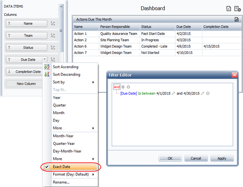Viewport: 243px width, 187px height.
Task: Open the Due Date dropdown arrow
Action: click(x=45, y=59)
